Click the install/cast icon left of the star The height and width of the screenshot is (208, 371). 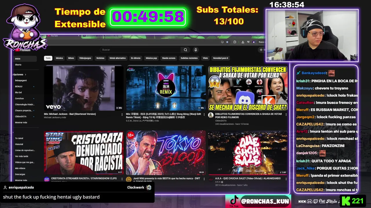(x=222, y=42)
